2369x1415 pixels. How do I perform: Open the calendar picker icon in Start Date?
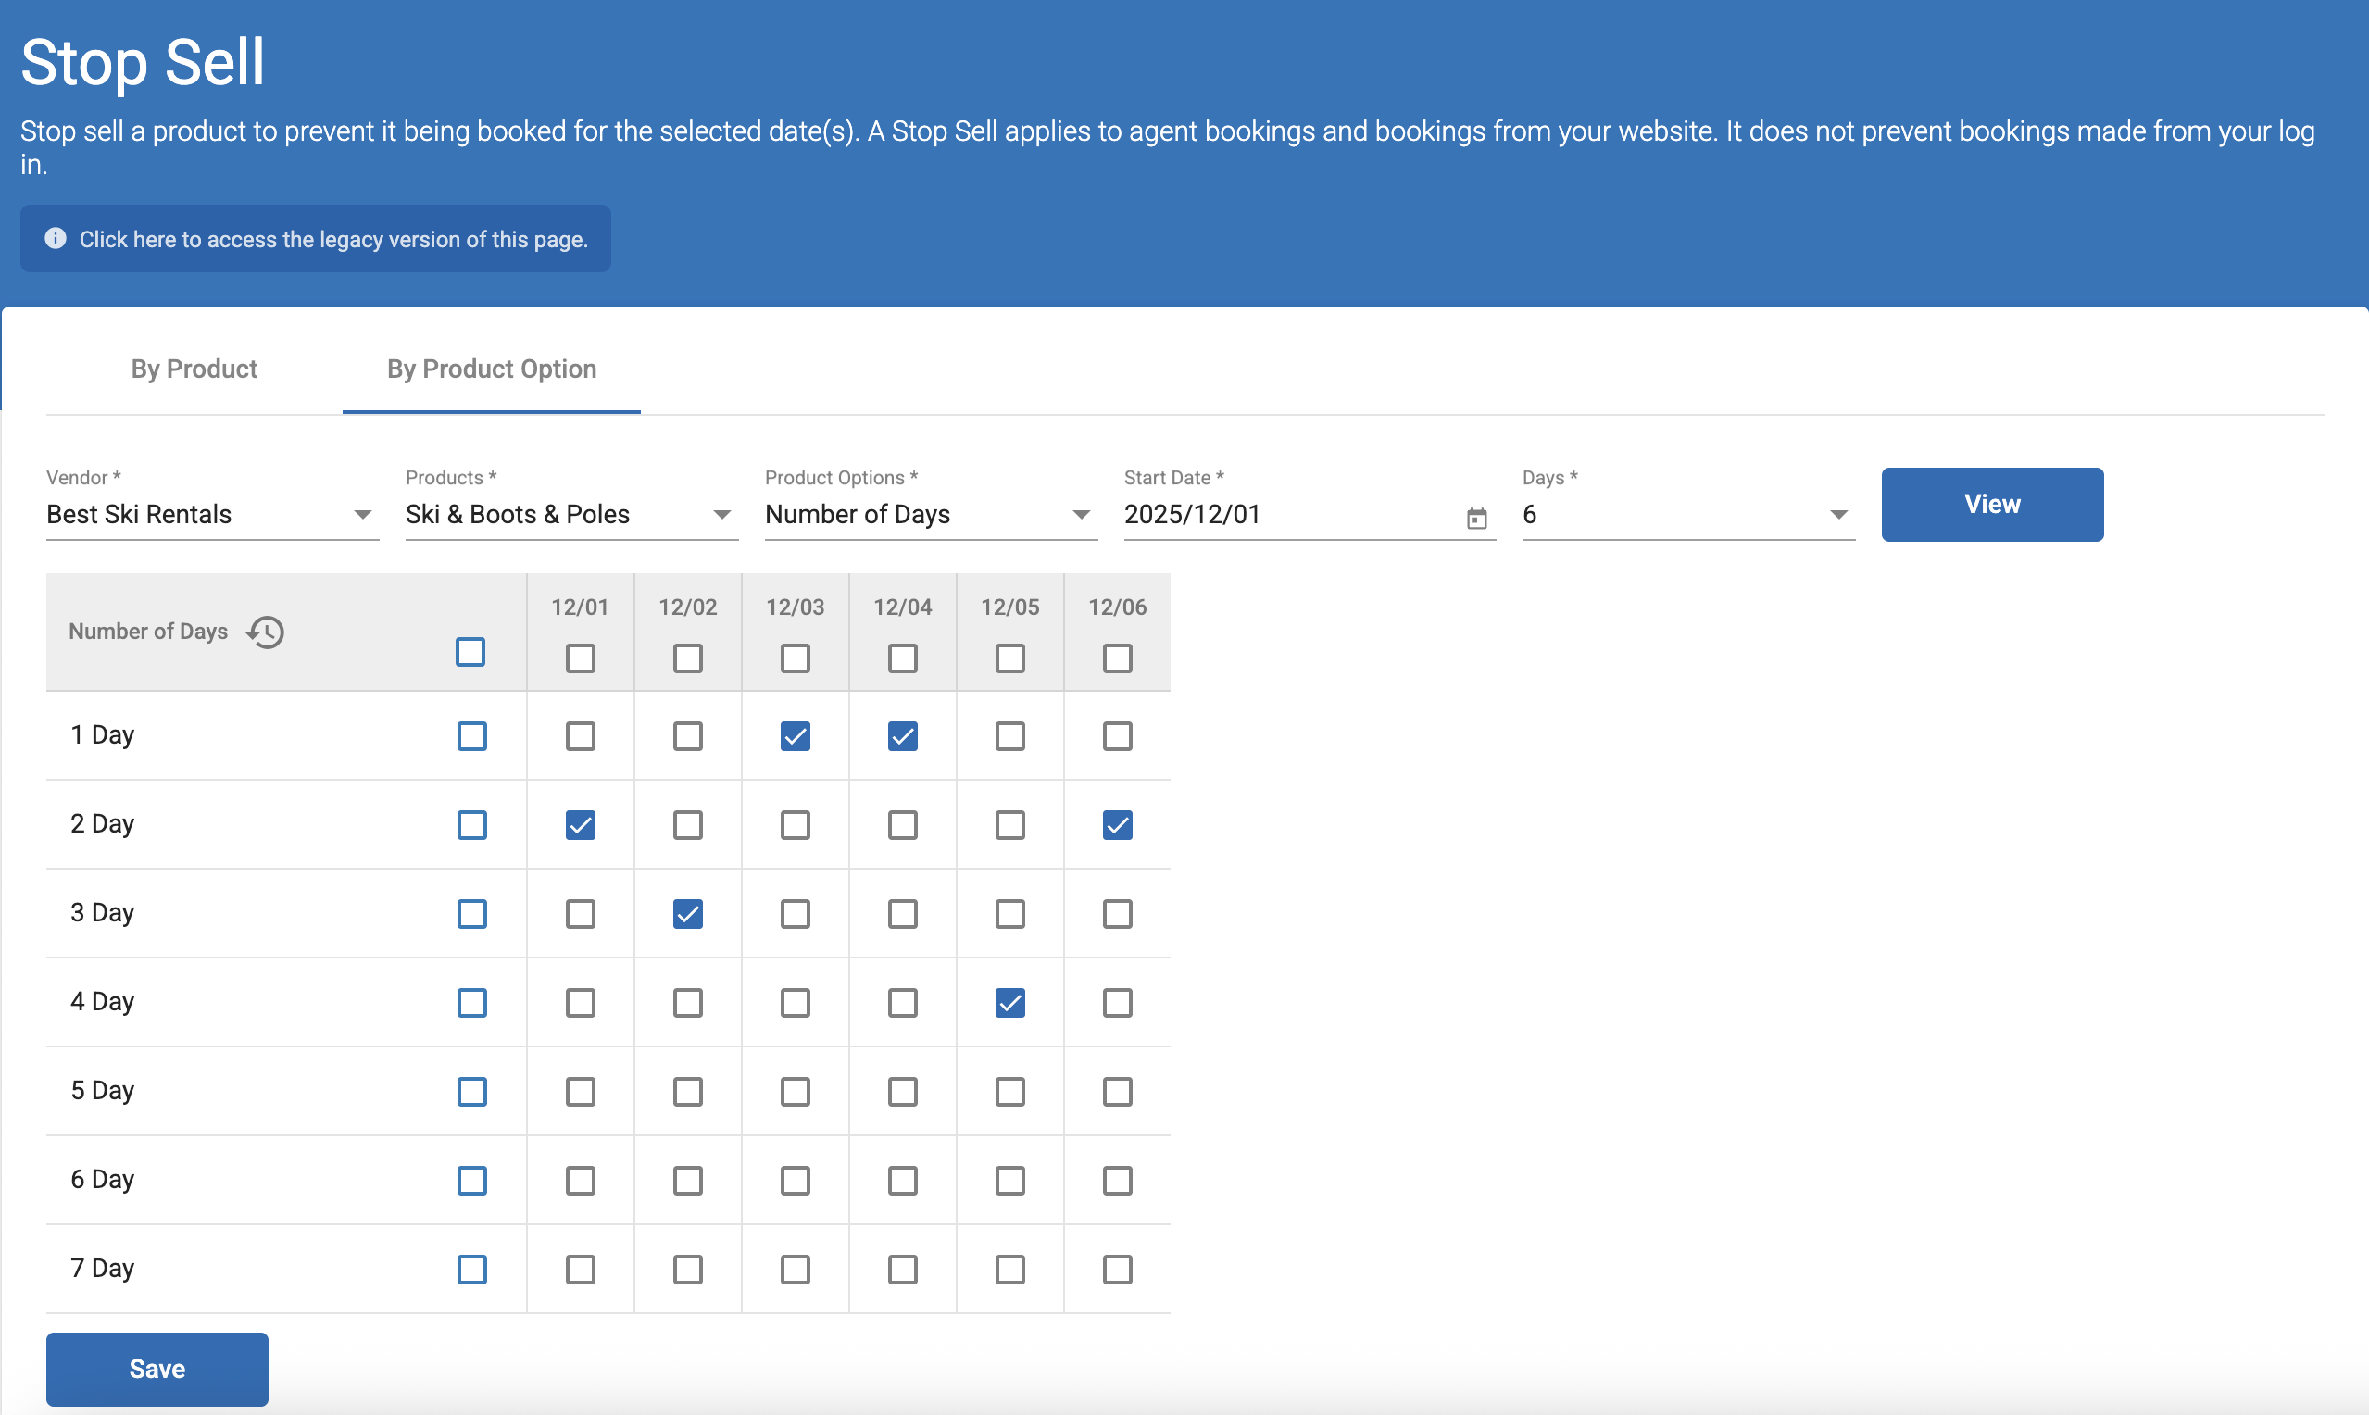(1475, 518)
